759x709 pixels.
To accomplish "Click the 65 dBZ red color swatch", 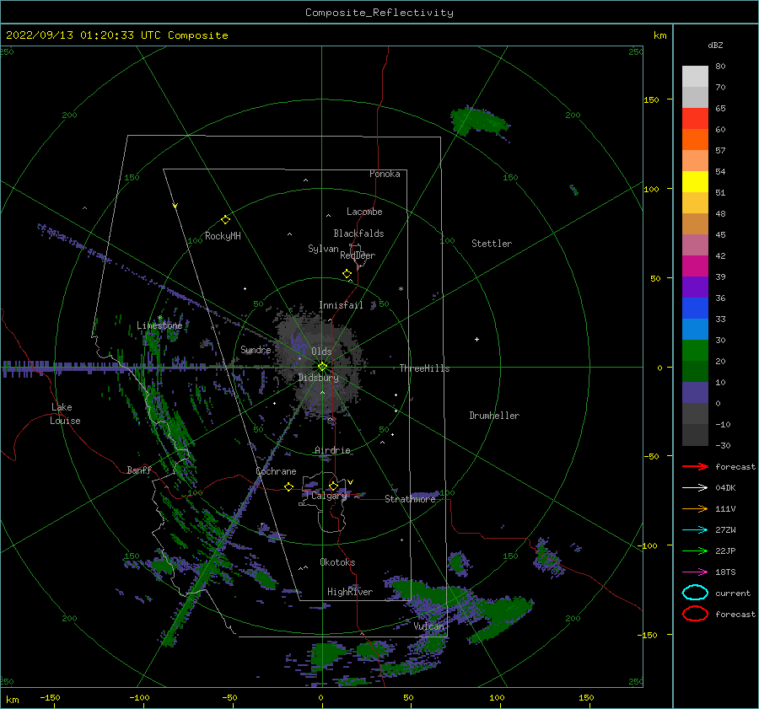I will (x=695, y=119).
